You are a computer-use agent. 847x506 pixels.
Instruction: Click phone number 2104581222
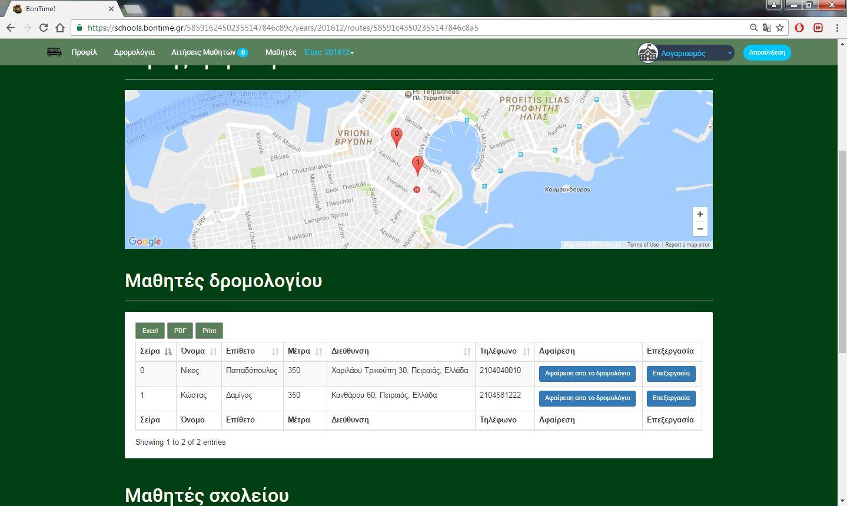click(500, 395)
